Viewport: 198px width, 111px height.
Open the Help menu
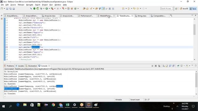65,5
